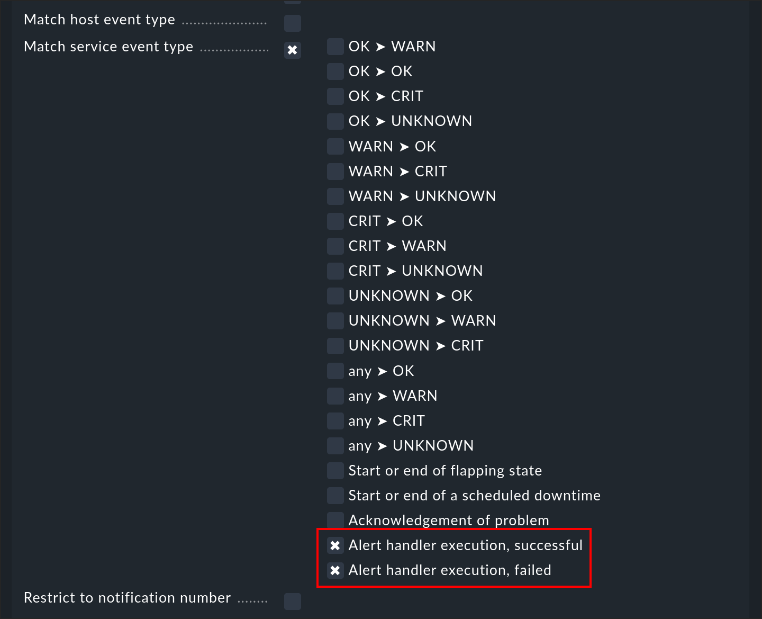The image size is (762, 619).
Task: Select the any ➤ WARN option
Action: [335, 396]
